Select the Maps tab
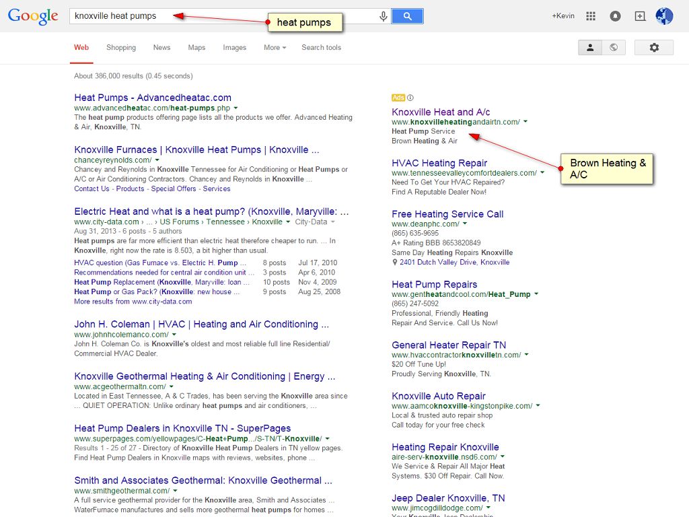The image size is (689, 517). 196,48
